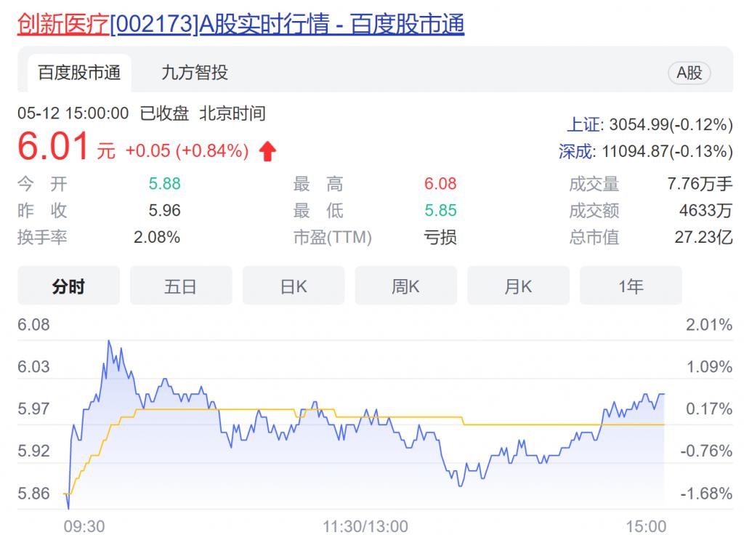The width and height of the screenshot is (744, 535).
Task: Select the 月K chart view
Action: pos(518,286)
